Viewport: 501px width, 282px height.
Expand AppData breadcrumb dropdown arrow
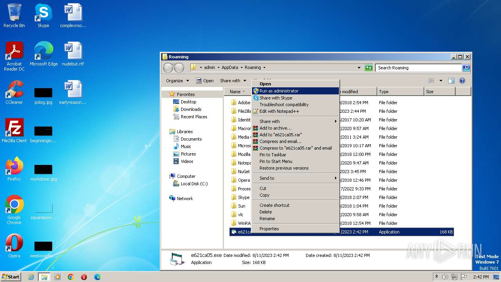click(241, 68)
